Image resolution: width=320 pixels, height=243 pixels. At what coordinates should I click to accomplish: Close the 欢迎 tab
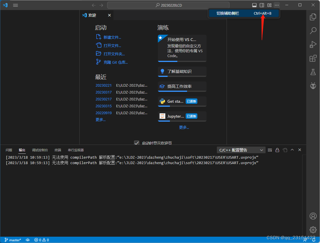(109, 15)
